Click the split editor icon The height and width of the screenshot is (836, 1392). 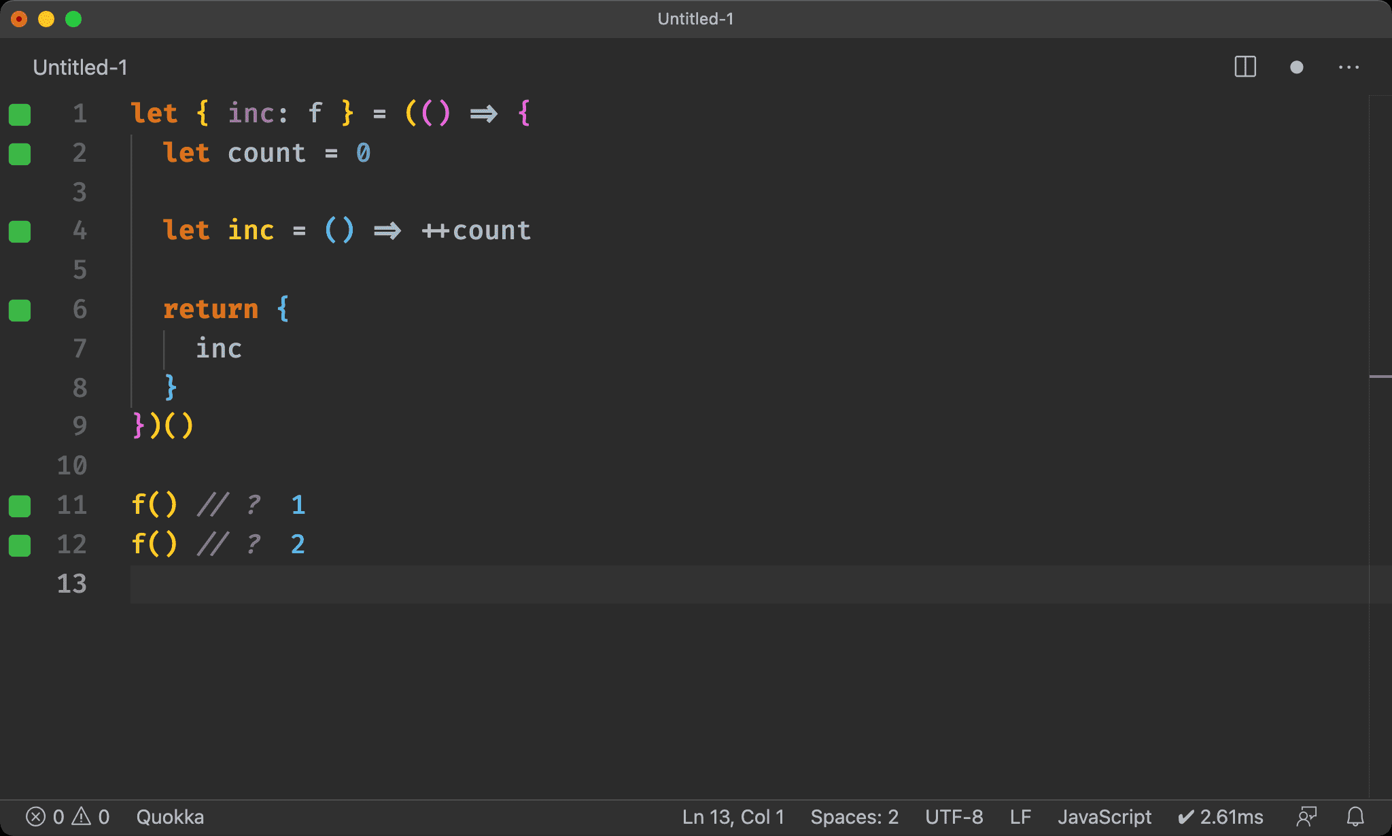click(1245, 67)
